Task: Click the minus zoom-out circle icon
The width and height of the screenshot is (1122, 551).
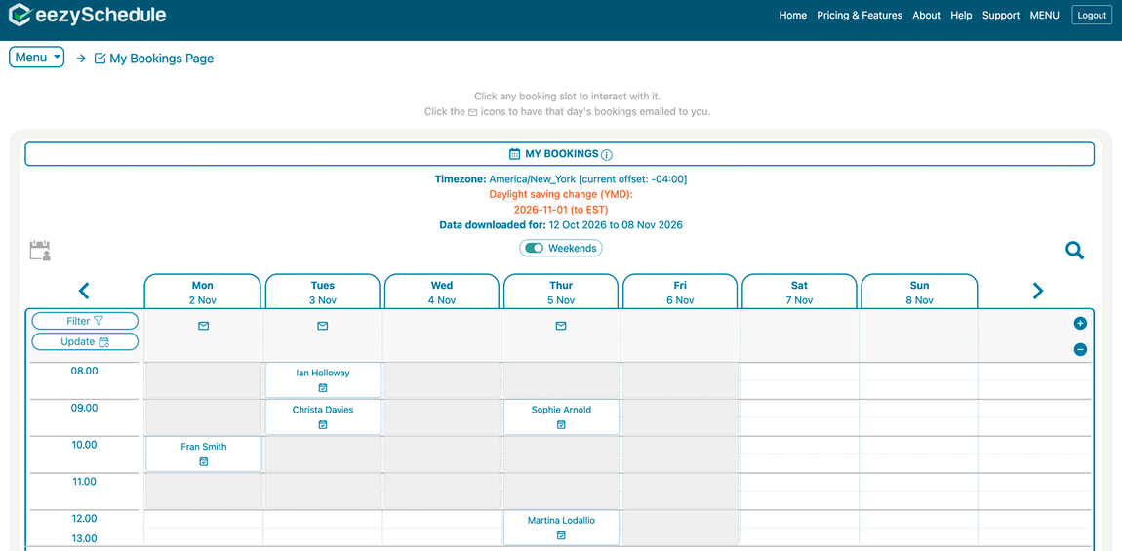Action: 1080,350
